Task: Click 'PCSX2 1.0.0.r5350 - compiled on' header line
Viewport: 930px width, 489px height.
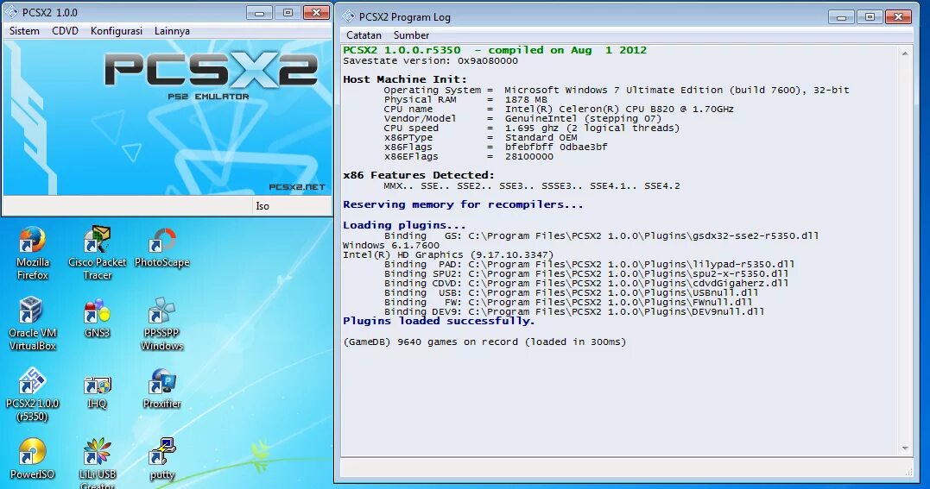Action: click(496, 50)
